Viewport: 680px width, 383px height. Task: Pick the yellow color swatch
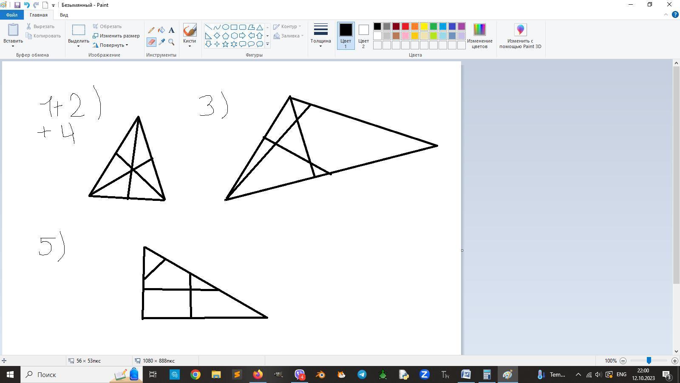(x=424, y=26)
